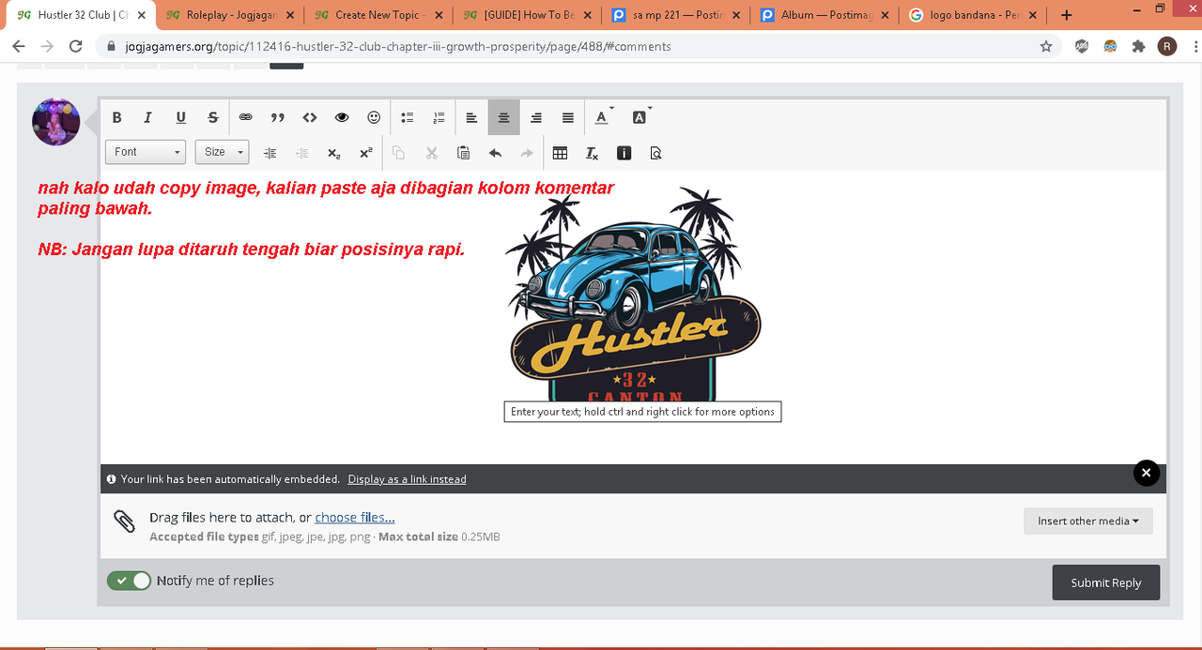1202x650 pixels.
Task: Reload the current page
Action: [76, 46]
